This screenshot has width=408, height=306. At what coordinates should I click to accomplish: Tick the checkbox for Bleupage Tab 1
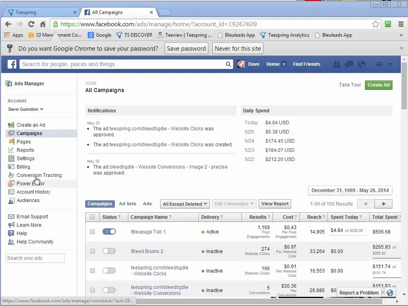tap(92, 231)
